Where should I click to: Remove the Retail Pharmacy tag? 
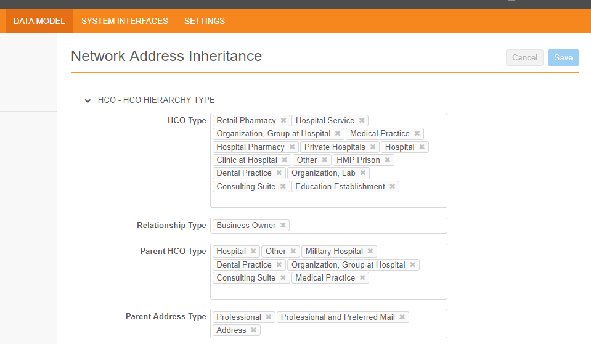point(283,121)
